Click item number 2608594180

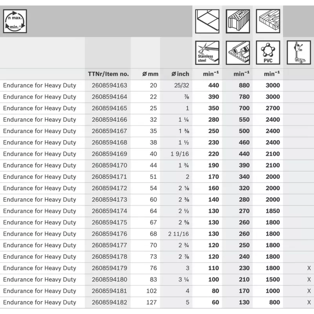pyautogui.click(x=110, y=279)
